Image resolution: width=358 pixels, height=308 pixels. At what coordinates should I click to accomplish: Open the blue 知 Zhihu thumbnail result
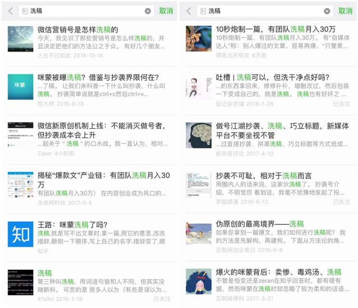tap(20, 234)
